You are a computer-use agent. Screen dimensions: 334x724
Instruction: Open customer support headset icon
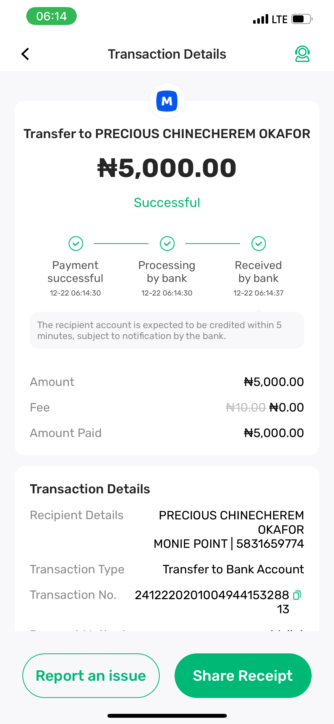[x=302, y=54]
